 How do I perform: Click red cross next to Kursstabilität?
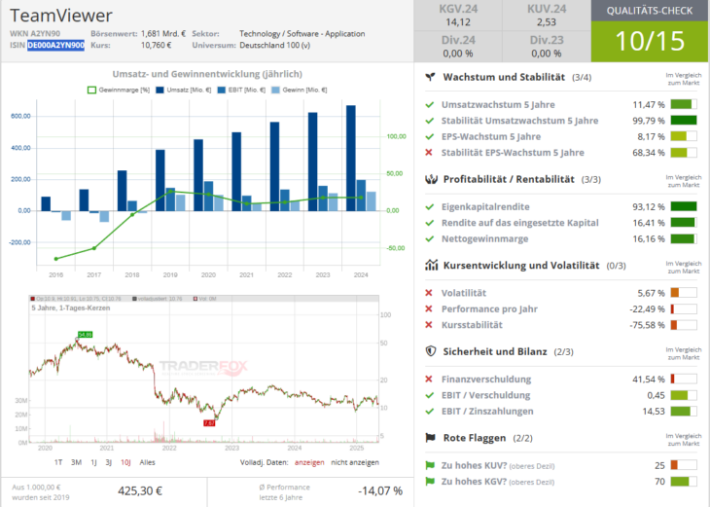click(429, 325)
